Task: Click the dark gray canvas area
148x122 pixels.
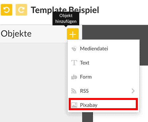Action: (115, 32)
